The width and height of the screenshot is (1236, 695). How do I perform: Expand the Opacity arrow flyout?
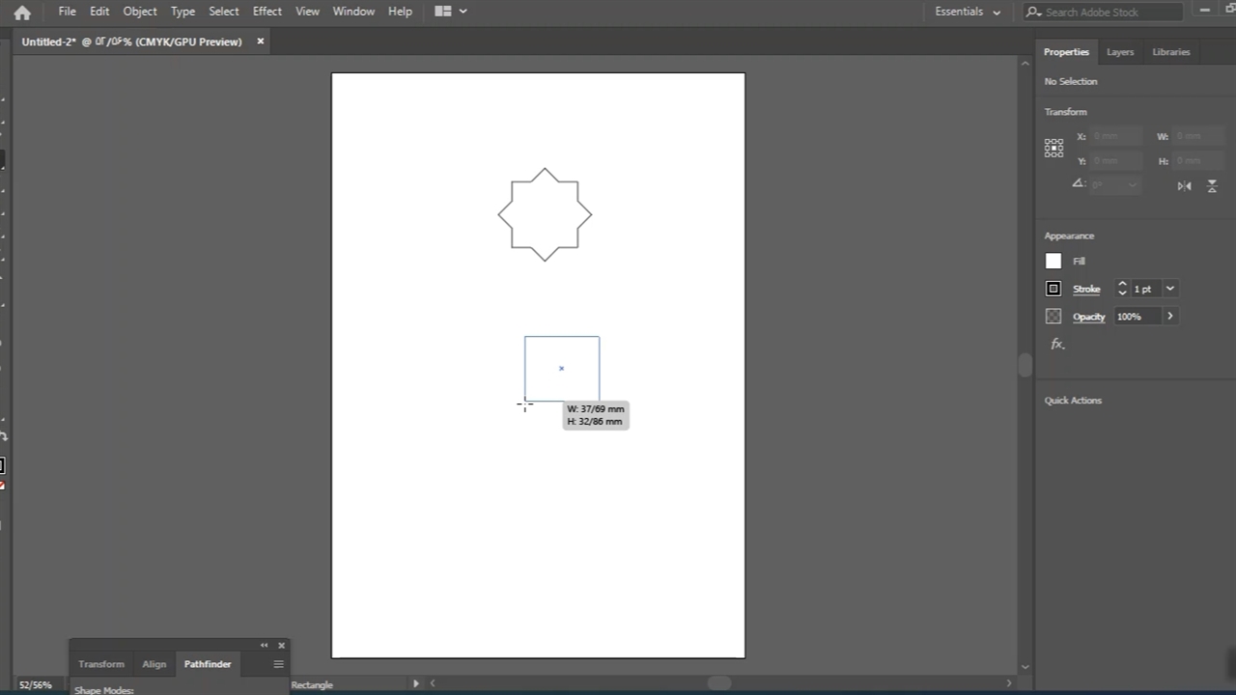pyautogui.click(x=1170, y=317)
